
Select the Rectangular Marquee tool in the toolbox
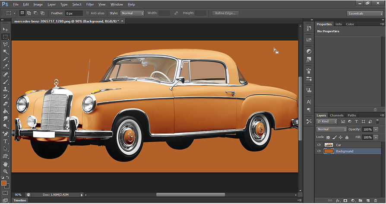pos(5,37)
